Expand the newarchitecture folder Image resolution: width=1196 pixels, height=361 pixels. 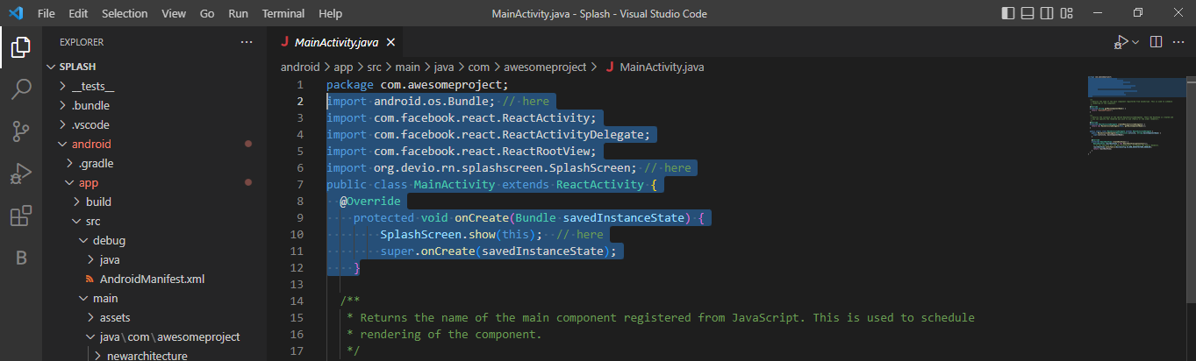click(154, 355)
